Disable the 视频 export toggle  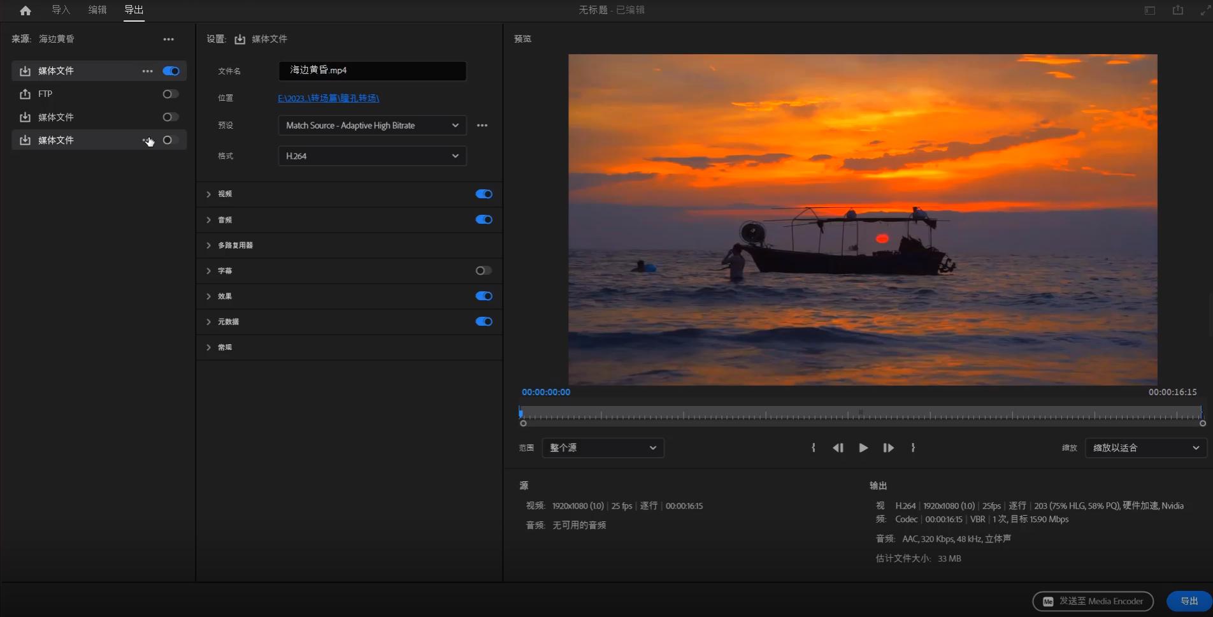coord(484,194)
